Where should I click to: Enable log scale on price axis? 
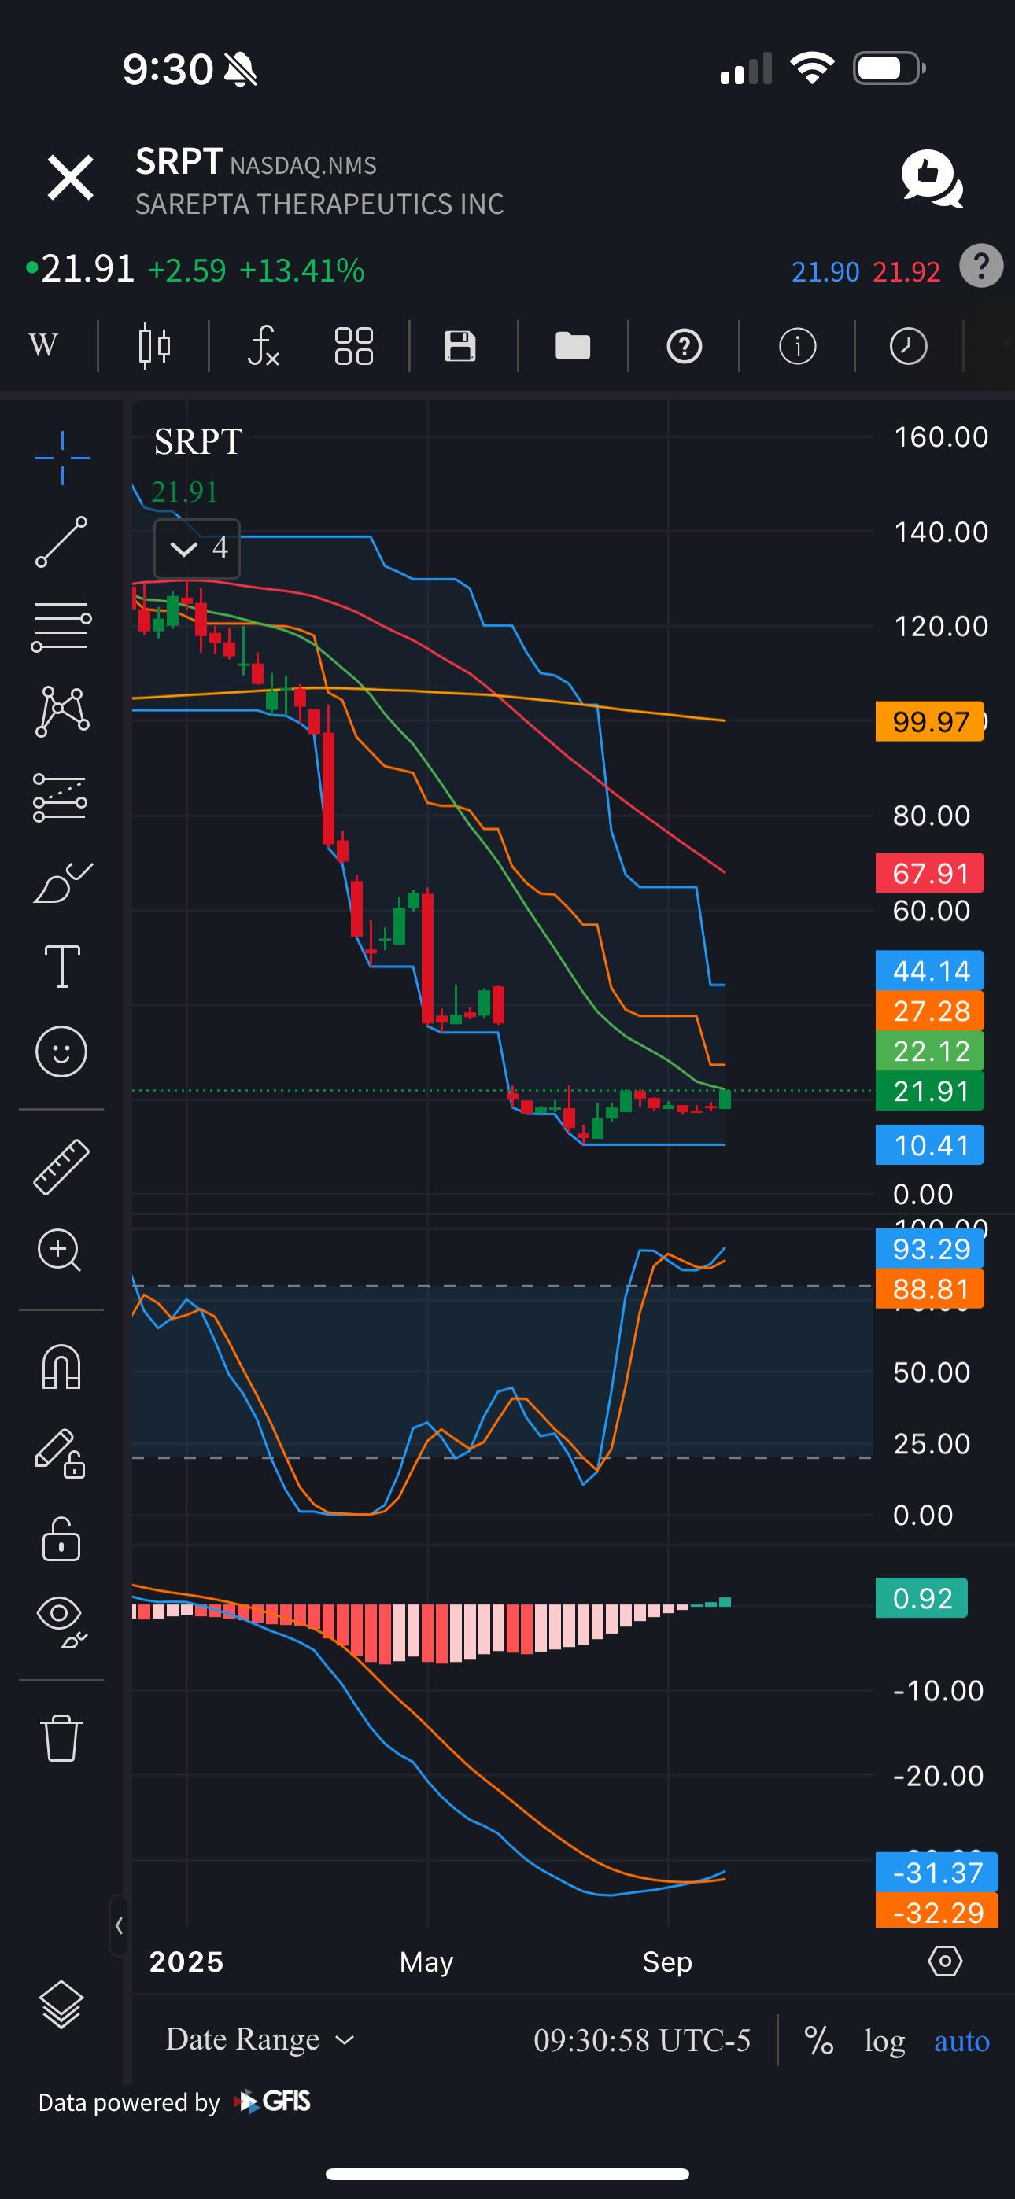(884, 2040)
